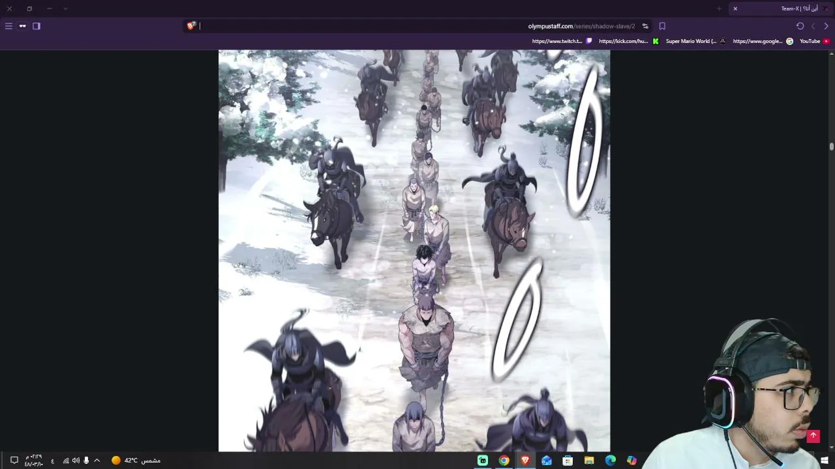Open the Leo glasses icon in toolbar

23,26
